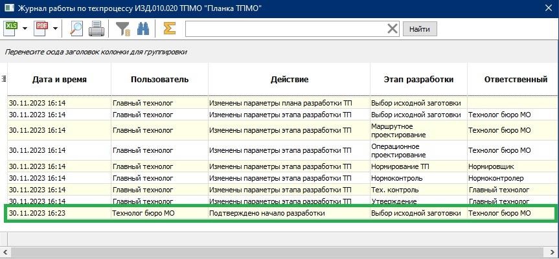This screenshot has width=559, height=259.
Task: Click the printer icon
Action: click(x=96, y=28)
